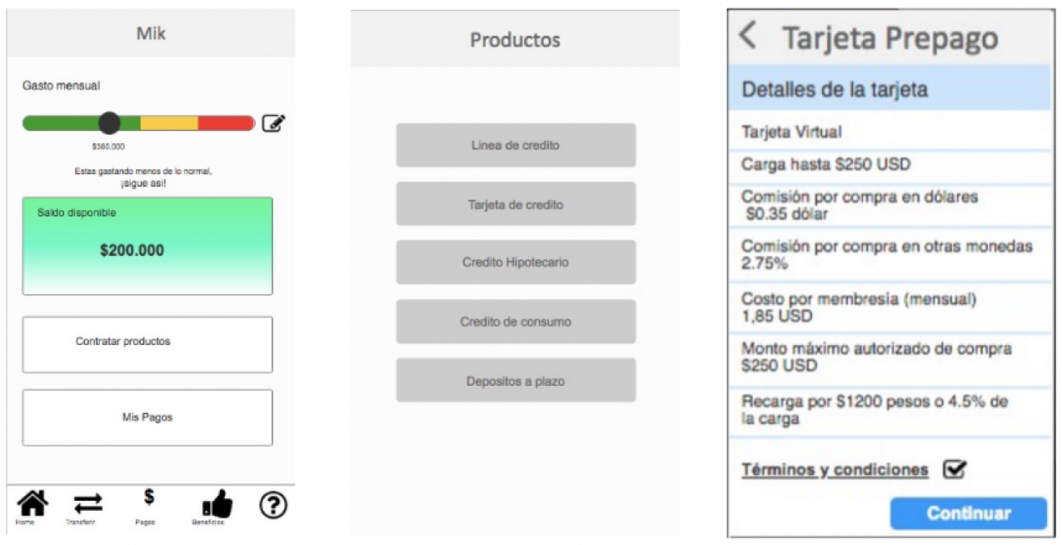Open Contratar productos
The width and height of the screenshot is (1062, 545).
point(147,343)
